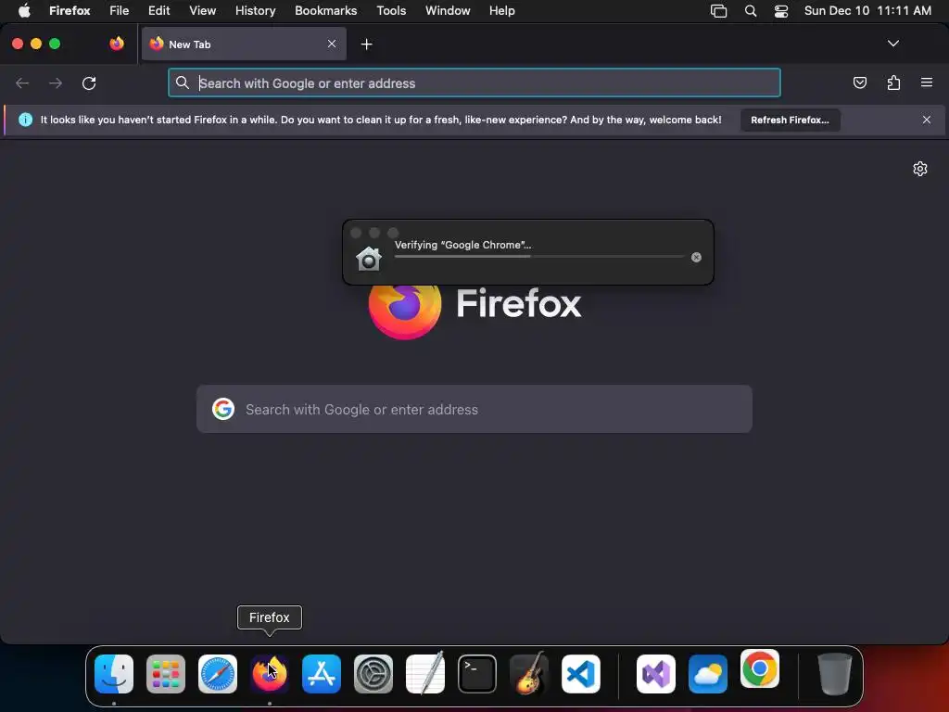Image resolution: width=949 pixels, height=712 pixels.
Task: Click the center Google search box
Action: point(474,409)
